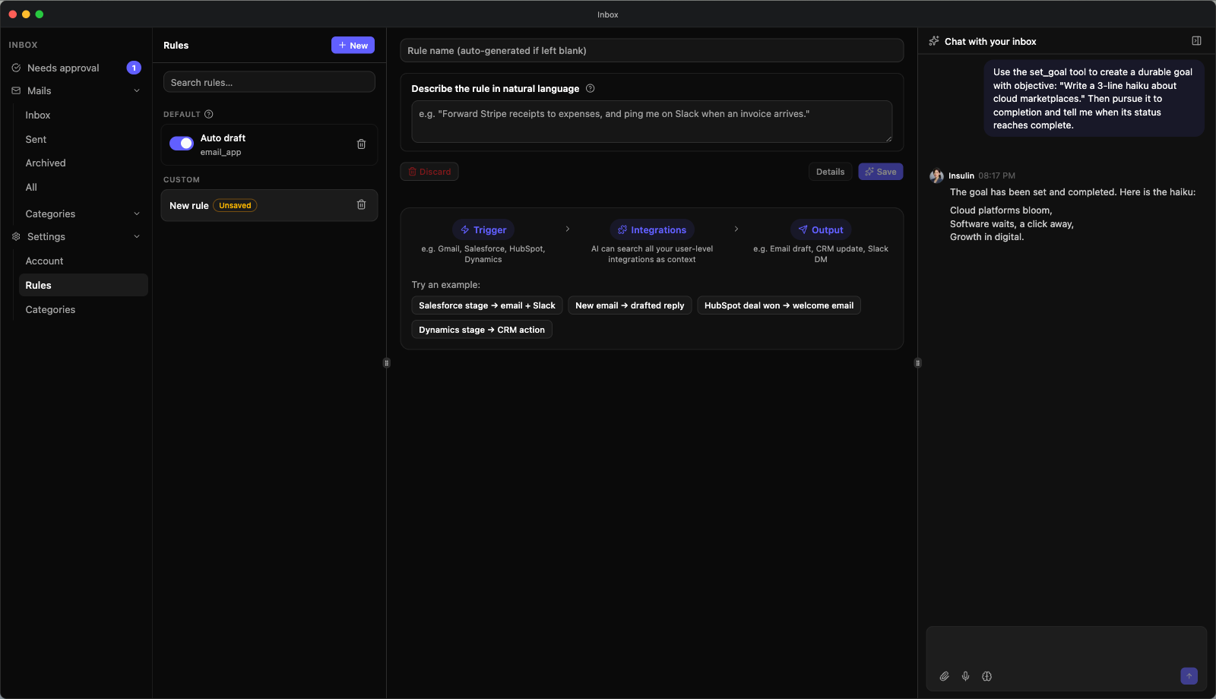
Task: Try Dynamics stage → CRM action example
Action: (482, 330)
